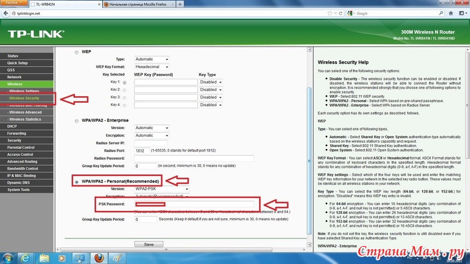Image resolution: width=470 pixels, height=264 pixels.
Task: Select WPA/WPA2 - Personal radio button
Action: click(77, 182)
